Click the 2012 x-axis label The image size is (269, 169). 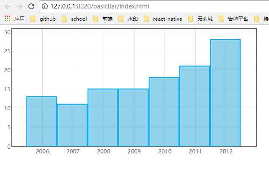[x=226, y=151]
